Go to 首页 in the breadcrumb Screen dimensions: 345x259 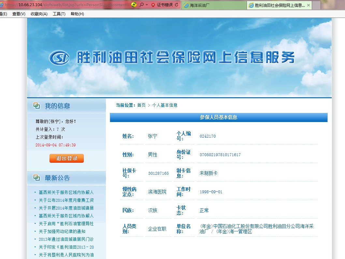[141, 105]
